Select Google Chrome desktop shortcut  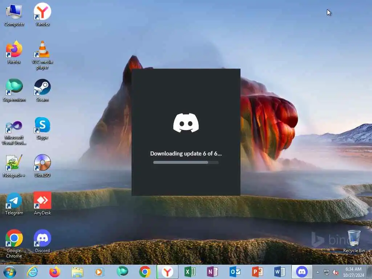pos(14,244)
